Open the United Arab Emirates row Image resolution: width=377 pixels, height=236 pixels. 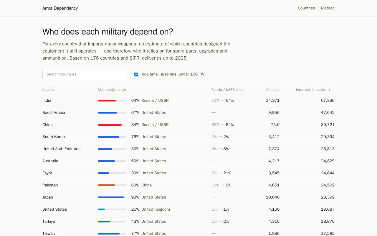pyautogui.click(x=188, y=149)
